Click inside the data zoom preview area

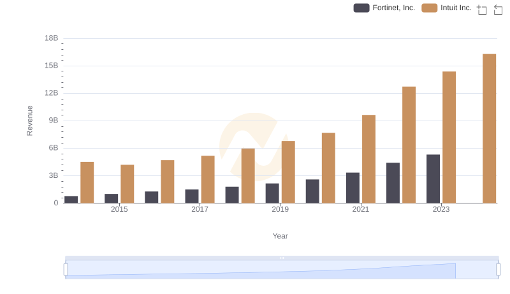coord(282,270)
